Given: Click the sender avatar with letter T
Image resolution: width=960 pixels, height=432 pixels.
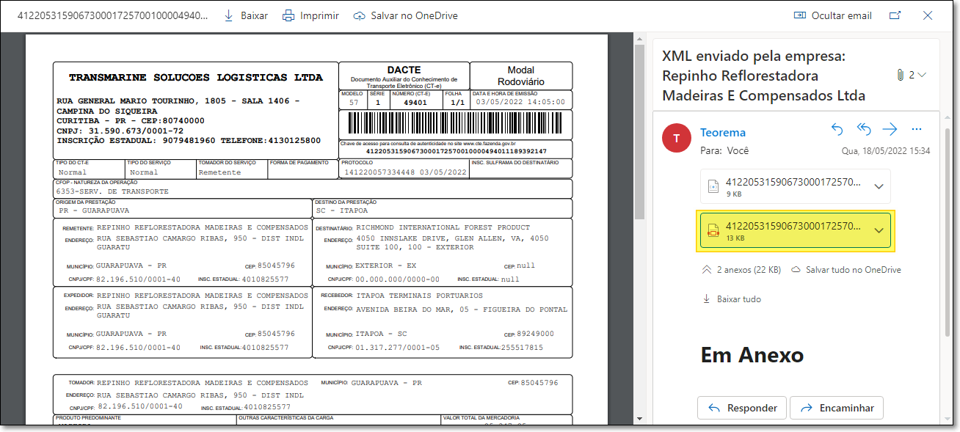Looking at the screenshot, I should pos(676,139).
